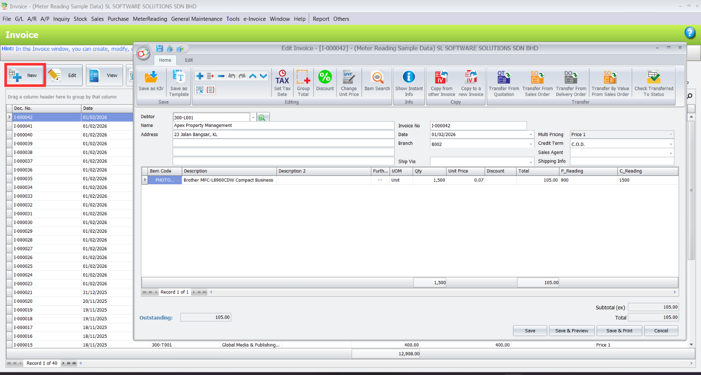Click the blue help question mark icon

(690, 33)
